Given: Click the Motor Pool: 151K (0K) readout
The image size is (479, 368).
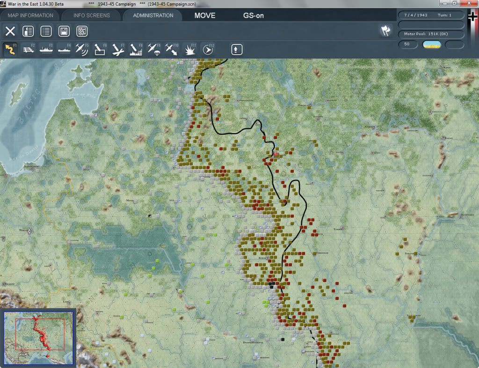Looking at the screenshot, I should [x=431, y=34].
